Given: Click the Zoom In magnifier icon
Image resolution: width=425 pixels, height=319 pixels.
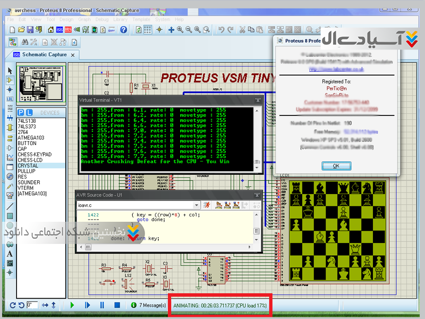Looking at the screenshot, I should 180,30.
